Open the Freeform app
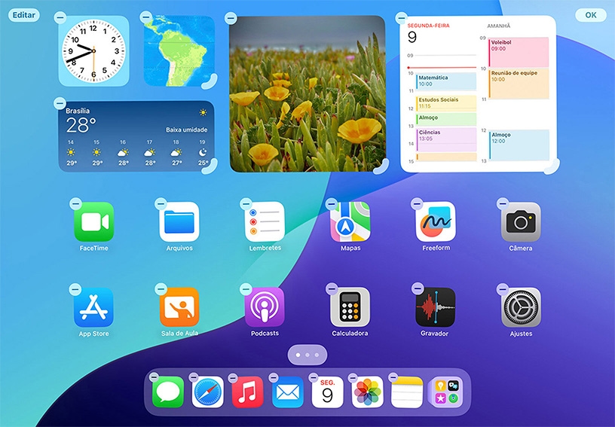Image resolution: width=615 pixels, height=427 pixels. coord(436,221)
